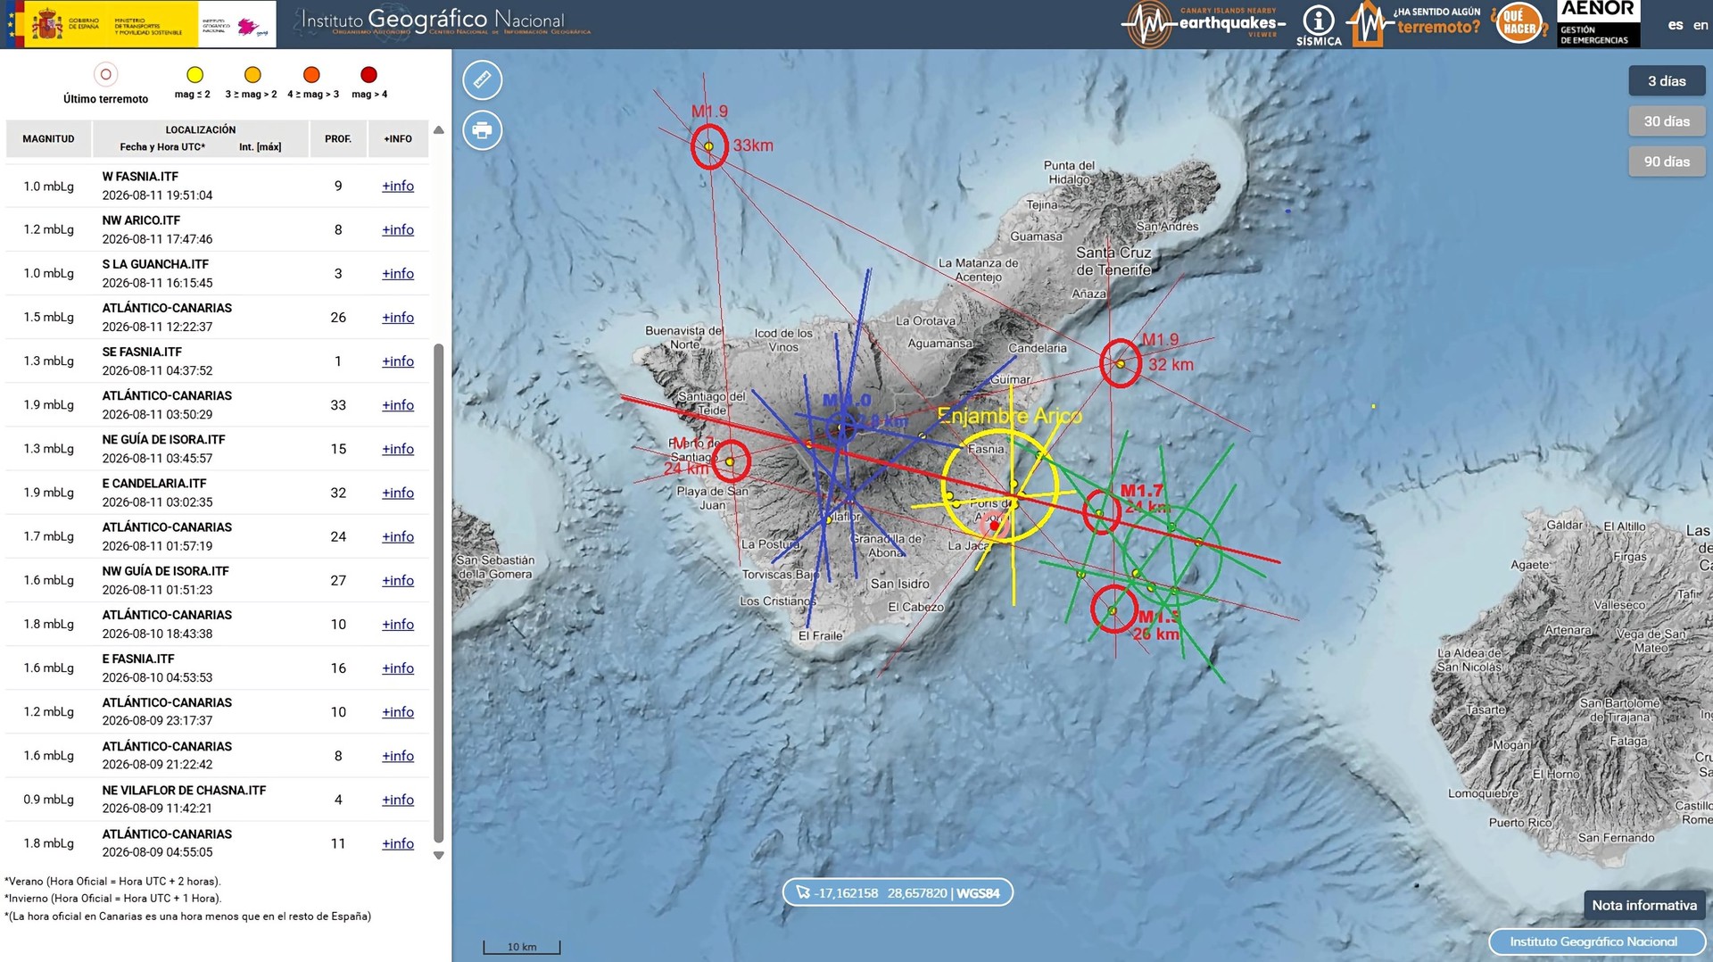1713x962 pixels.
Task: Select the SE FASNIA.ITF earthquake row
Action: tap(217, 361)
